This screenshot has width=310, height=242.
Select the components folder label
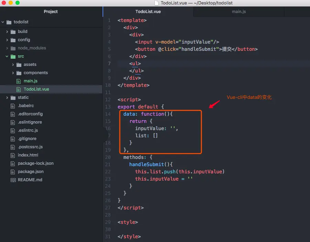36,73
